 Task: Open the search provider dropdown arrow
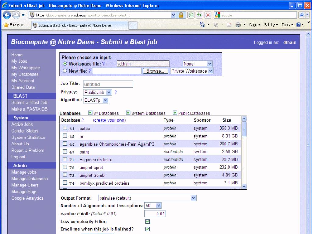[x=307, y=15]
